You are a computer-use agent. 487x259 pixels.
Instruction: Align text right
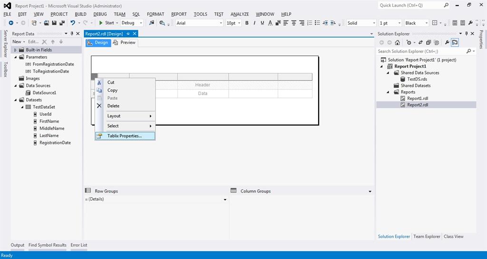click(302, 23)
